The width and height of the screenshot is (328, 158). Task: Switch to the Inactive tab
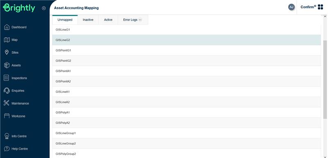[x=88, y=20]
